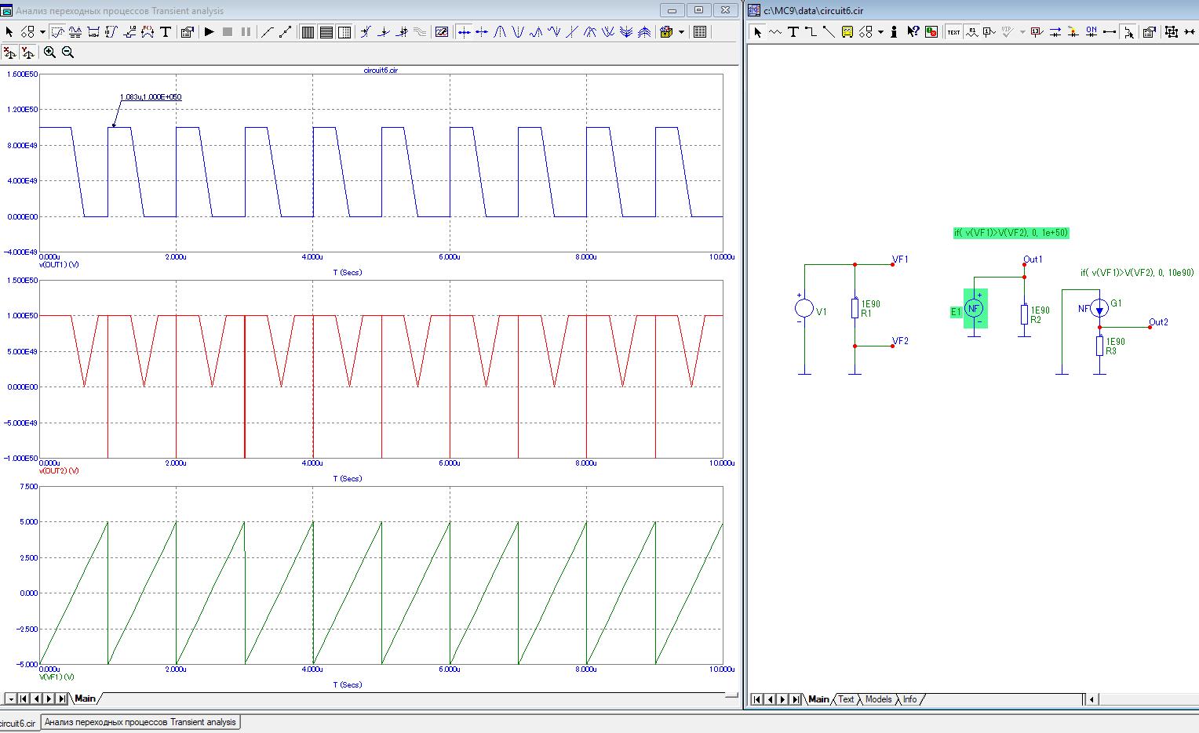Toggle data points display
1199x733 pixels.
tap(268, 32)
